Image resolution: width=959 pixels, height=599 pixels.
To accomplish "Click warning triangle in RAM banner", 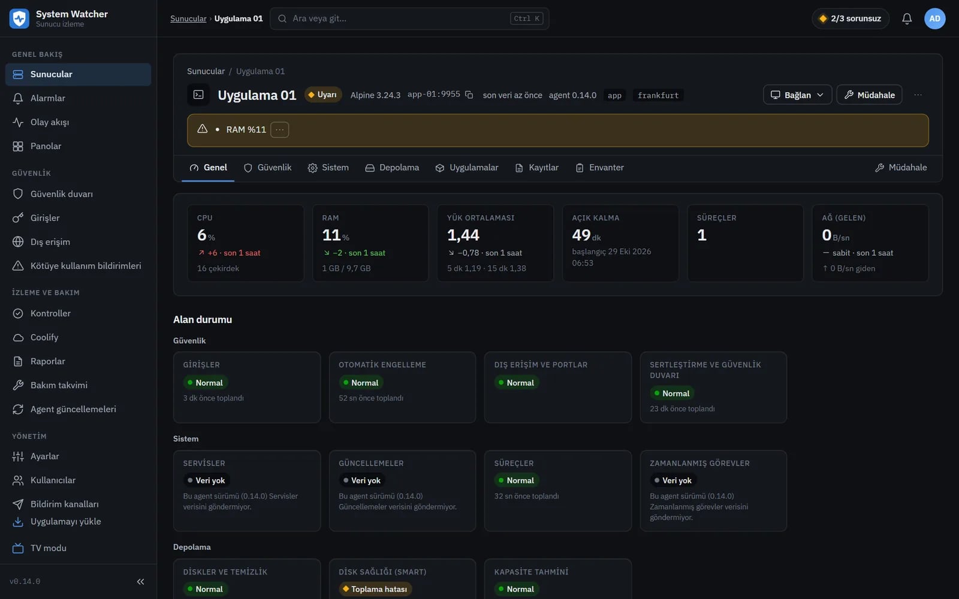I will pos(203,129).
